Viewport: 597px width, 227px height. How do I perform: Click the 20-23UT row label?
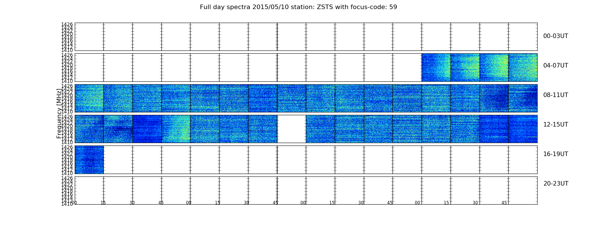pos(555,184)
